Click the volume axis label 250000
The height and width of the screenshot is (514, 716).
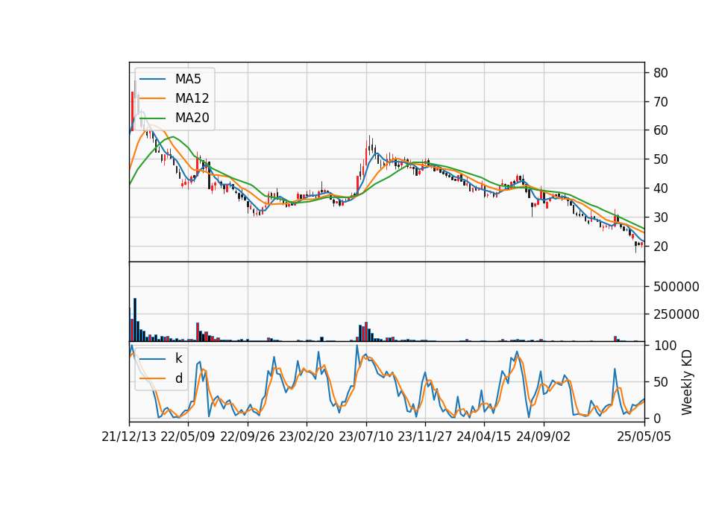coord(676,314)
